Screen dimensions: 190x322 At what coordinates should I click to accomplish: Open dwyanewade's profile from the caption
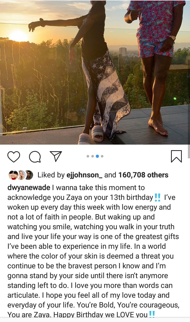click(x=29, y=188)
